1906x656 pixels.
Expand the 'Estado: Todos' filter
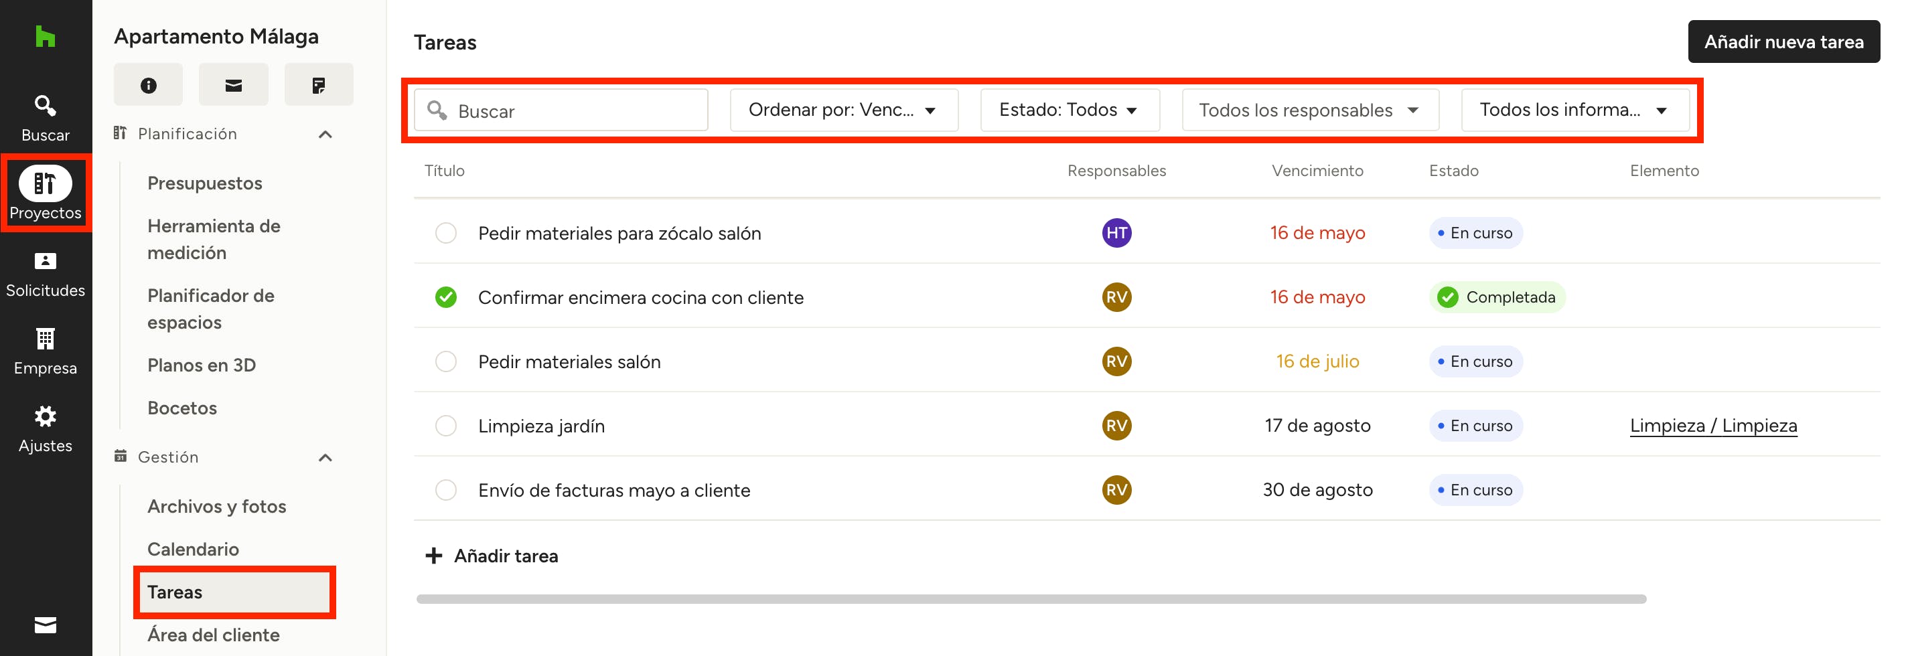tap(1068, 110)
